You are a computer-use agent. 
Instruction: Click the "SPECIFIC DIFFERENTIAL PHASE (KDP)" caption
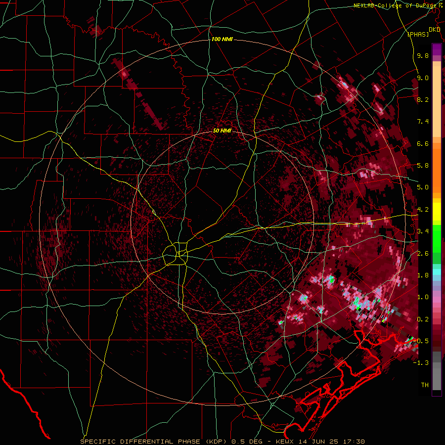154,442
